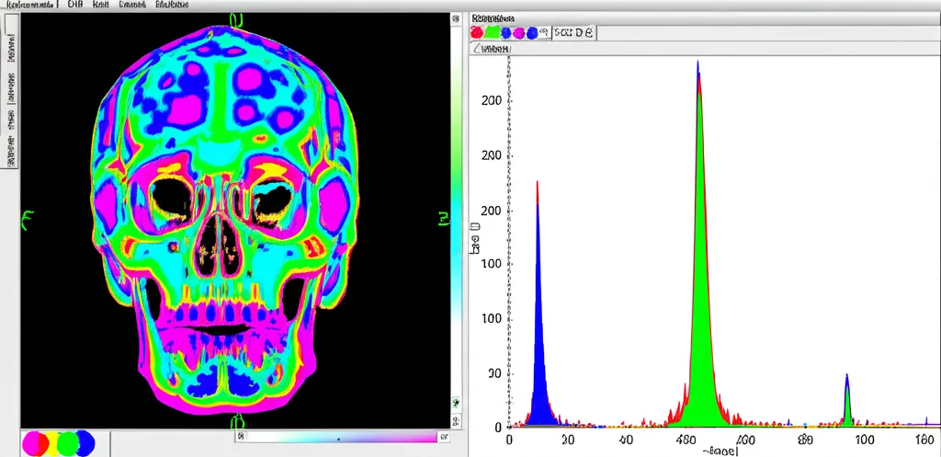
Task: Click the small icon at the image's top-right corner
Action: click(x=457, y=17)
